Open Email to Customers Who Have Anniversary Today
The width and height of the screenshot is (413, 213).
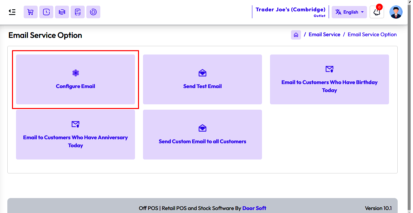tap(75, 135)
